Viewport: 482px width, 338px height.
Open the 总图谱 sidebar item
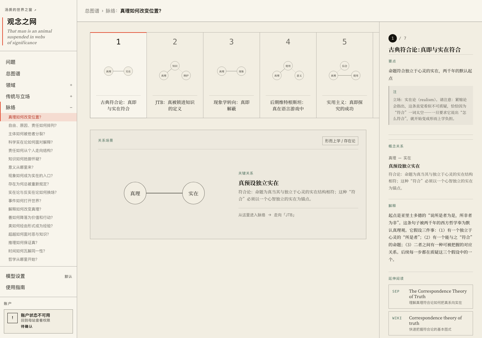coord(39,74)
